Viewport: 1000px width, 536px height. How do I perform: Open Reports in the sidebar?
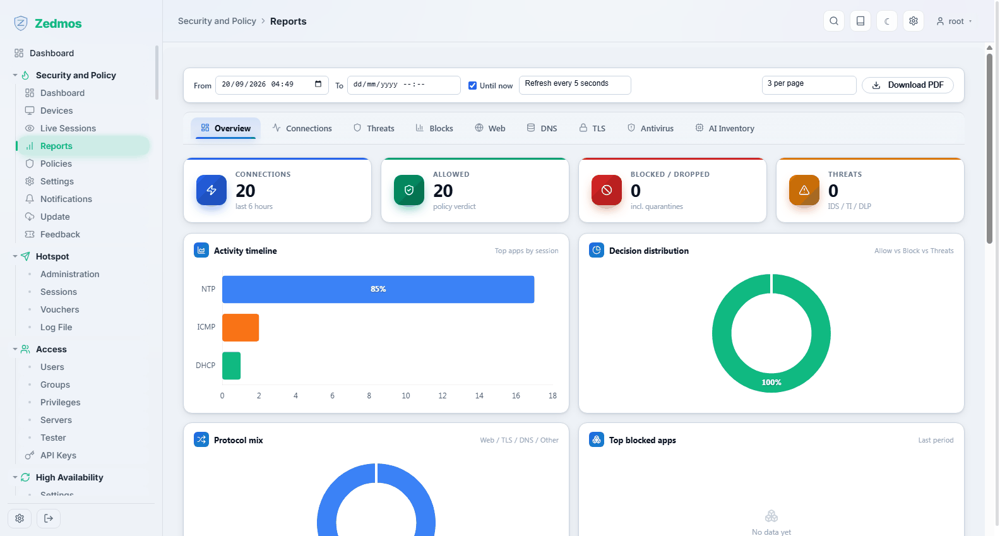pos(83,146)
